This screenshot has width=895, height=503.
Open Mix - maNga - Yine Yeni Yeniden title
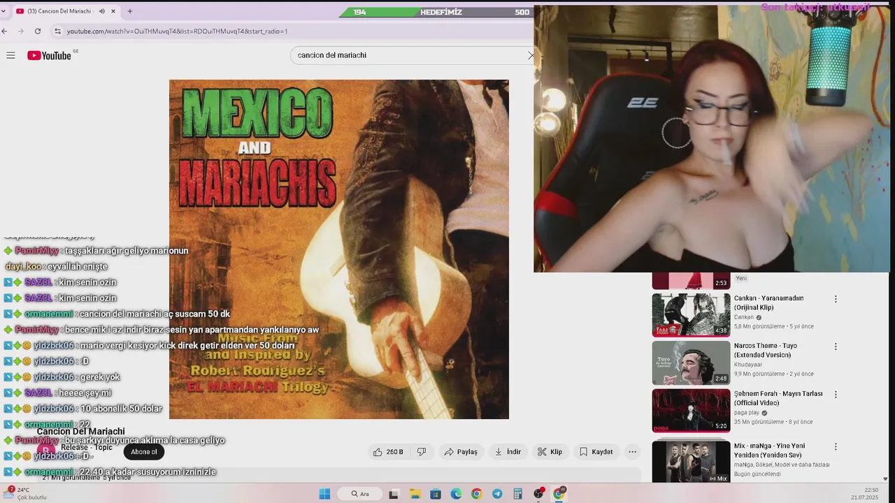point(769,451)
